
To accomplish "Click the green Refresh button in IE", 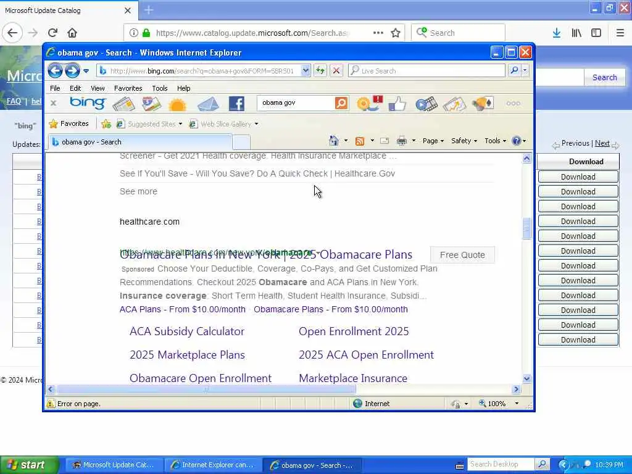I will tap(320, 70).
